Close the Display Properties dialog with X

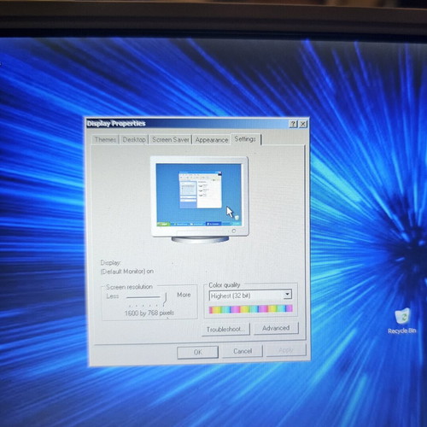pyautogui.click(x=303, y=124)
